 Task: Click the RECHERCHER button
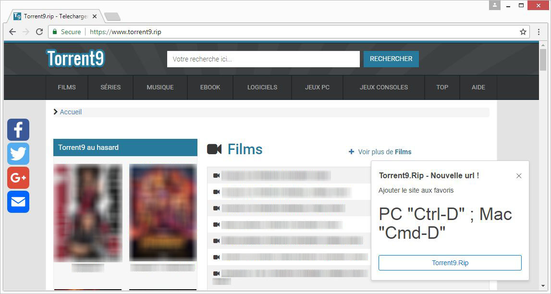391,59
